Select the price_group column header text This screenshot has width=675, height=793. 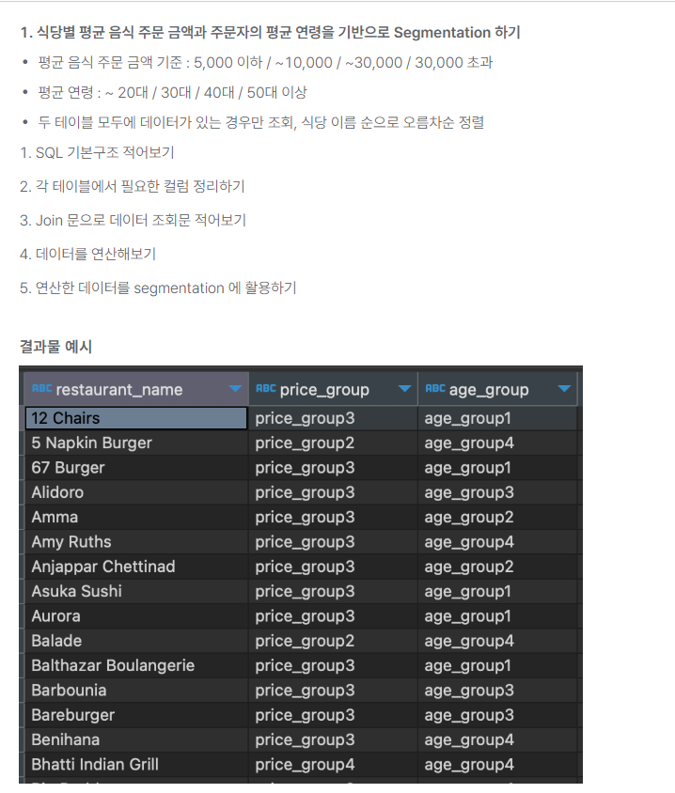tap(324, 390)
